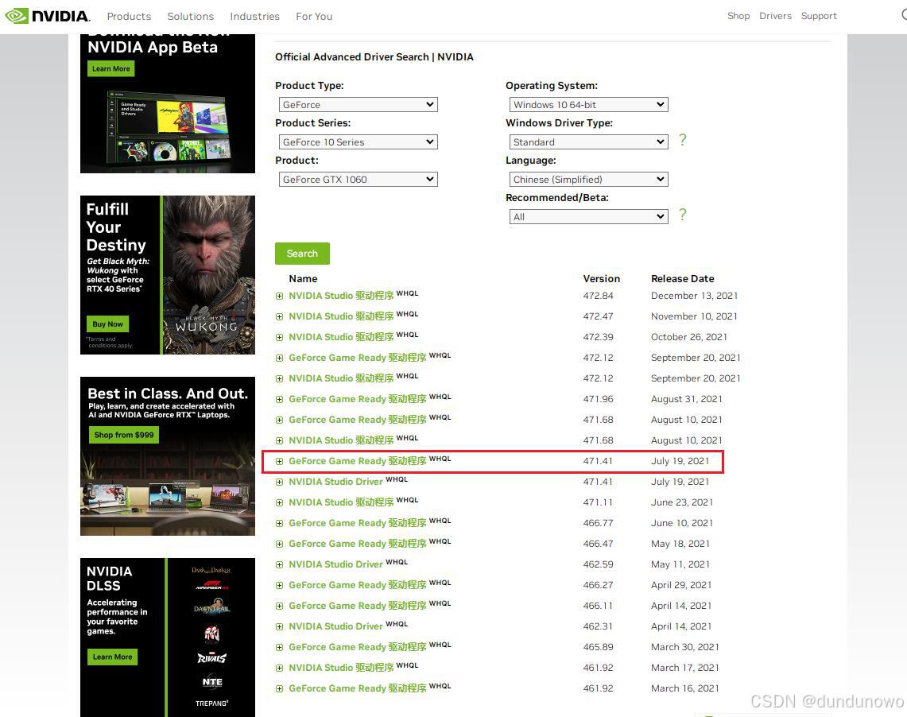Click the Name column header
907x717 pixels.
click(303, 279)
